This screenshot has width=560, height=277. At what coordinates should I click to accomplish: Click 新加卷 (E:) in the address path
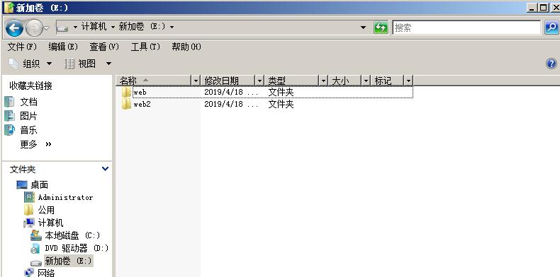coord(142,27)
